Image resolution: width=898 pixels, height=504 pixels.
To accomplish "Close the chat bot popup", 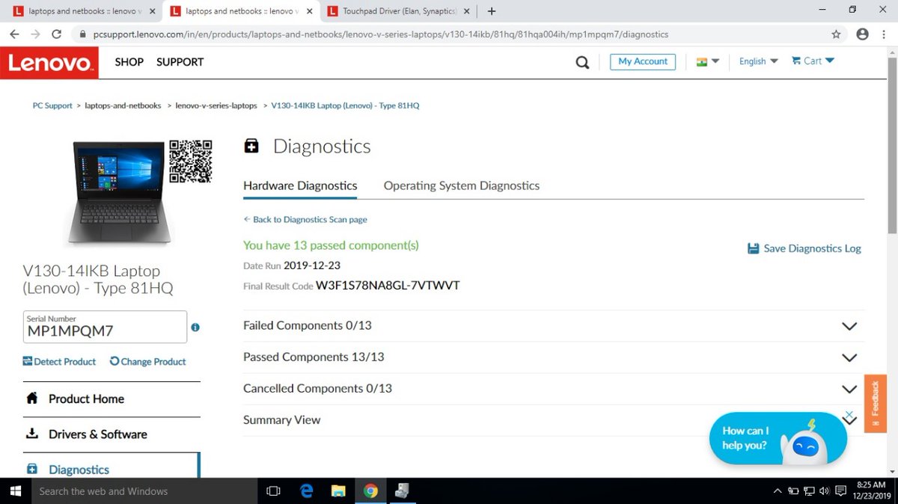I will click(x=849, y=414).
